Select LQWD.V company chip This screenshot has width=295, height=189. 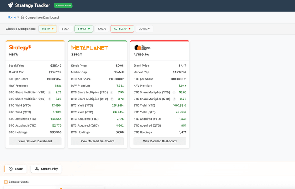pos(144,29)
